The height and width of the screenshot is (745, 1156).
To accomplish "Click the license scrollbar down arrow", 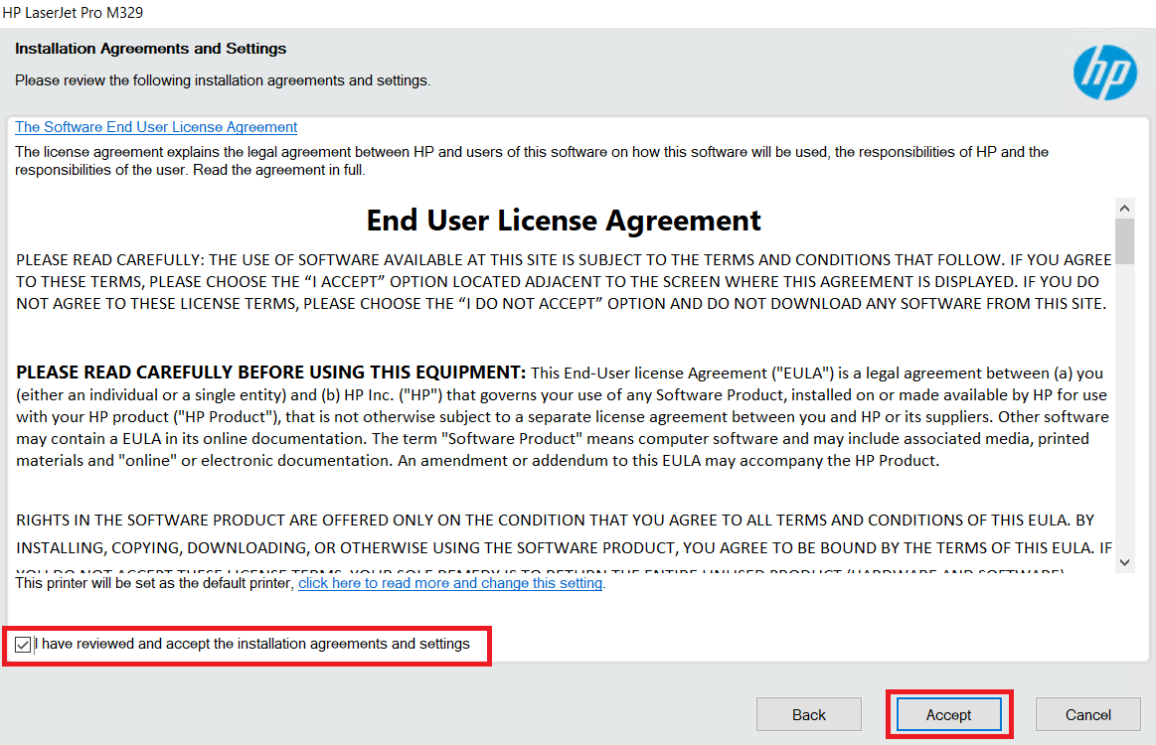I will pyautogui.click(x=1124, y=562).
